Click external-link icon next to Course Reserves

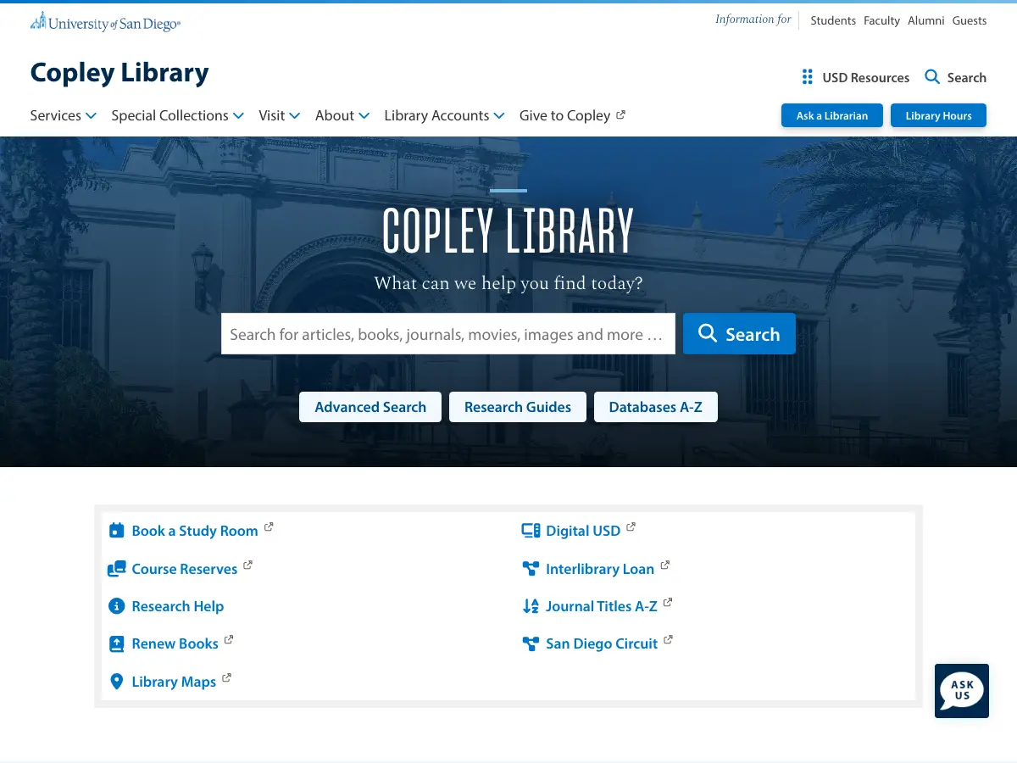pos(247,565)
